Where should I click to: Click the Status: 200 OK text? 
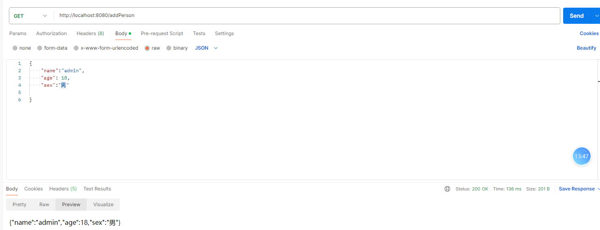472,189
